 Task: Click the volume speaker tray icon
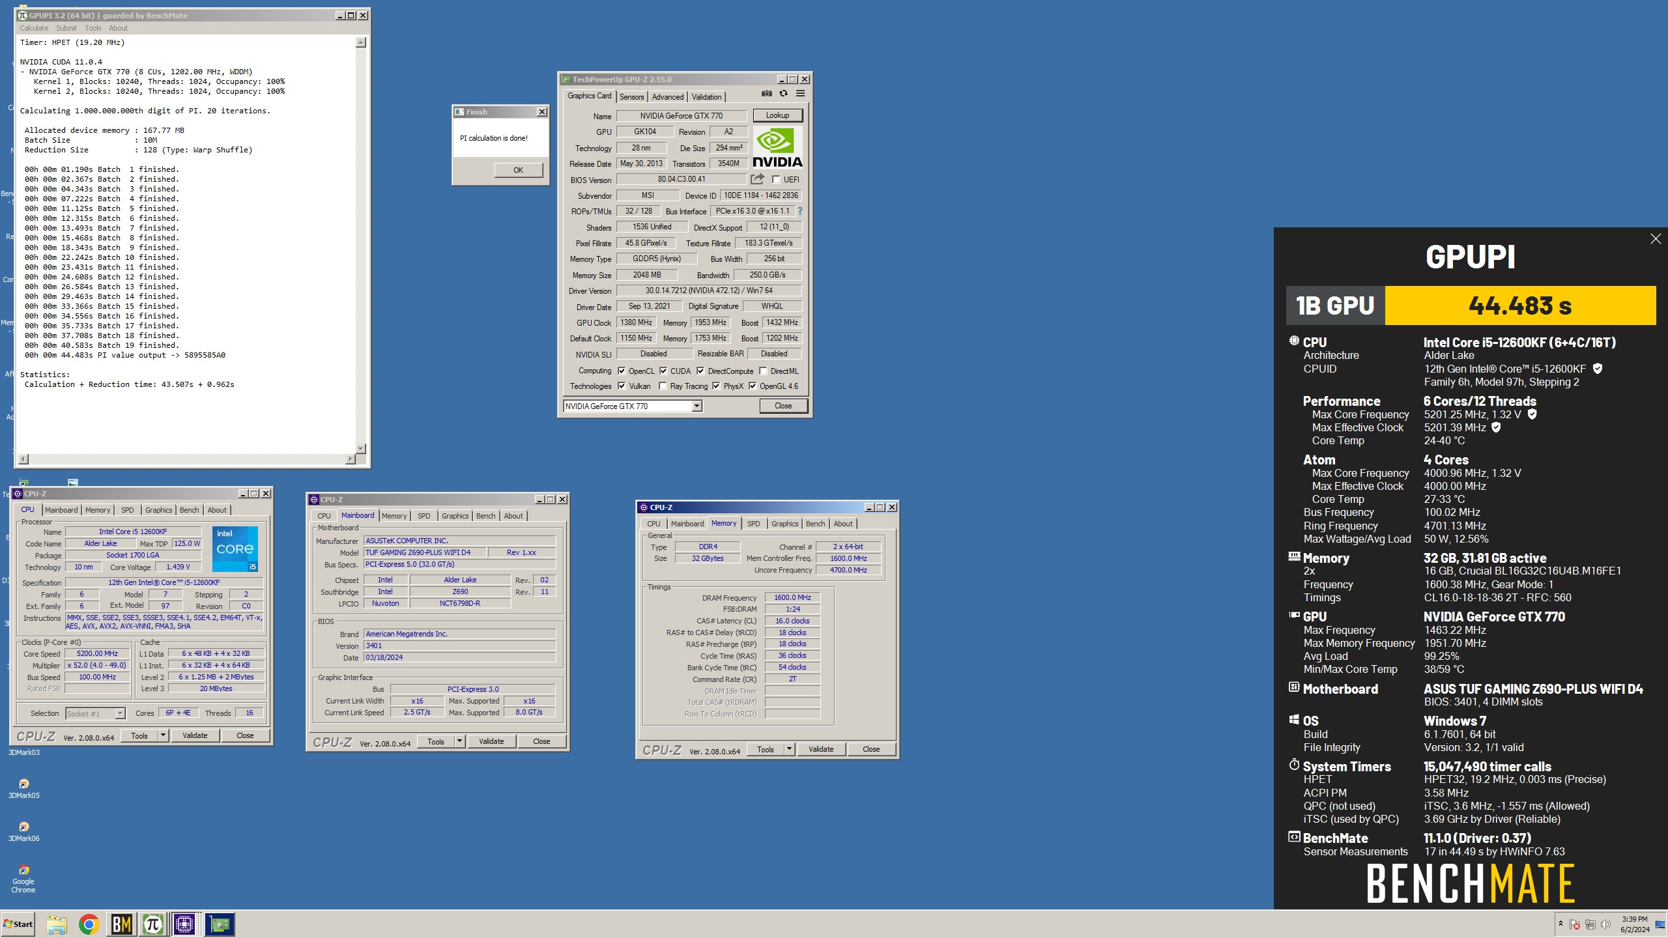click(1605, 925)
